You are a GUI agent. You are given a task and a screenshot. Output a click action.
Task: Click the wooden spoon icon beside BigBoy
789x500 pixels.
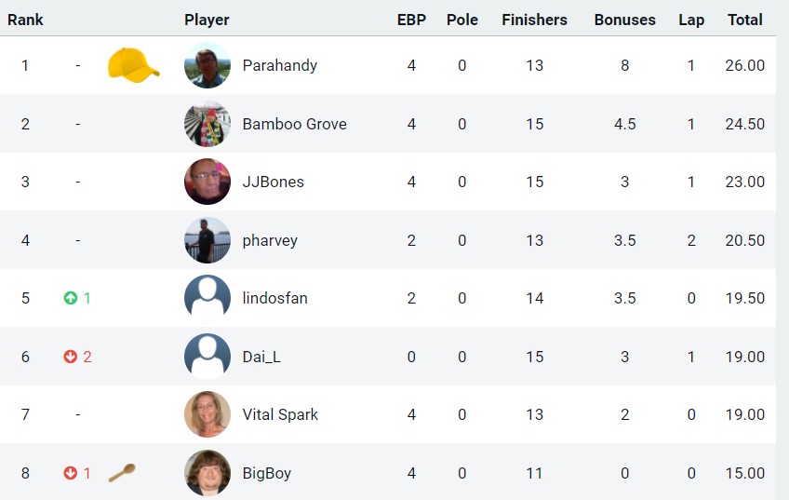122,473
